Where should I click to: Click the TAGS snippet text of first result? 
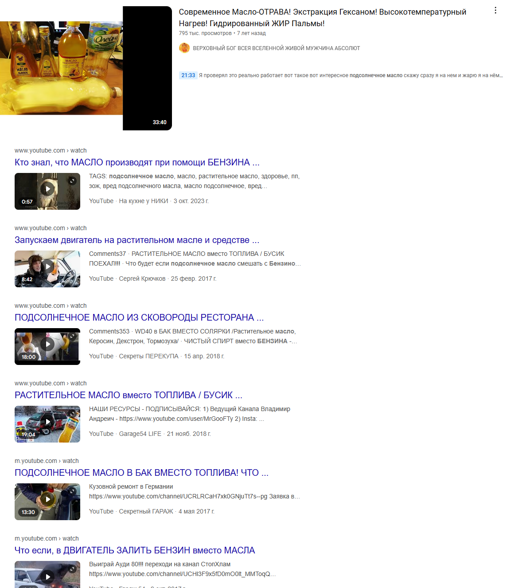(194, 181)
